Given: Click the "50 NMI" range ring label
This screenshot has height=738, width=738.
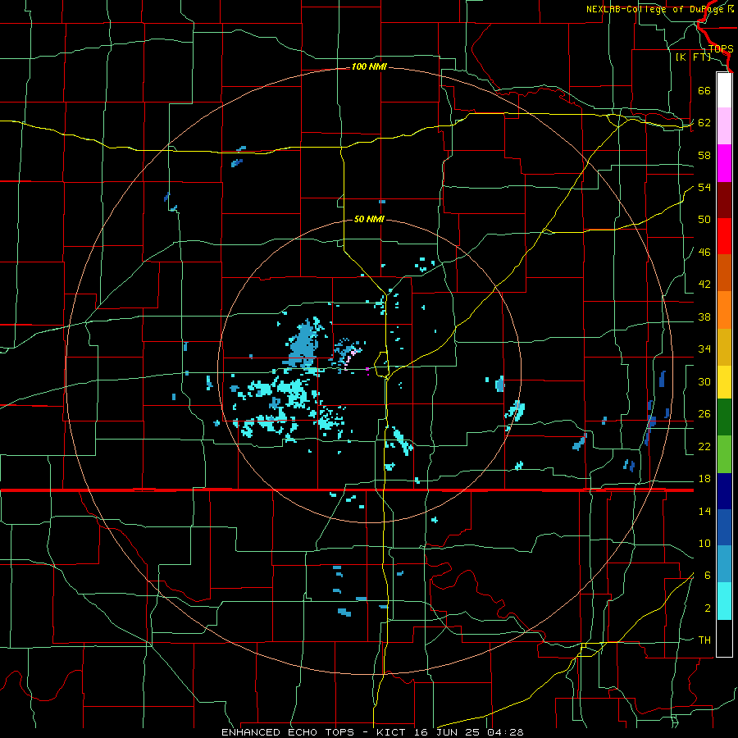Looking at the screenshot, I should tap(369, 219).
